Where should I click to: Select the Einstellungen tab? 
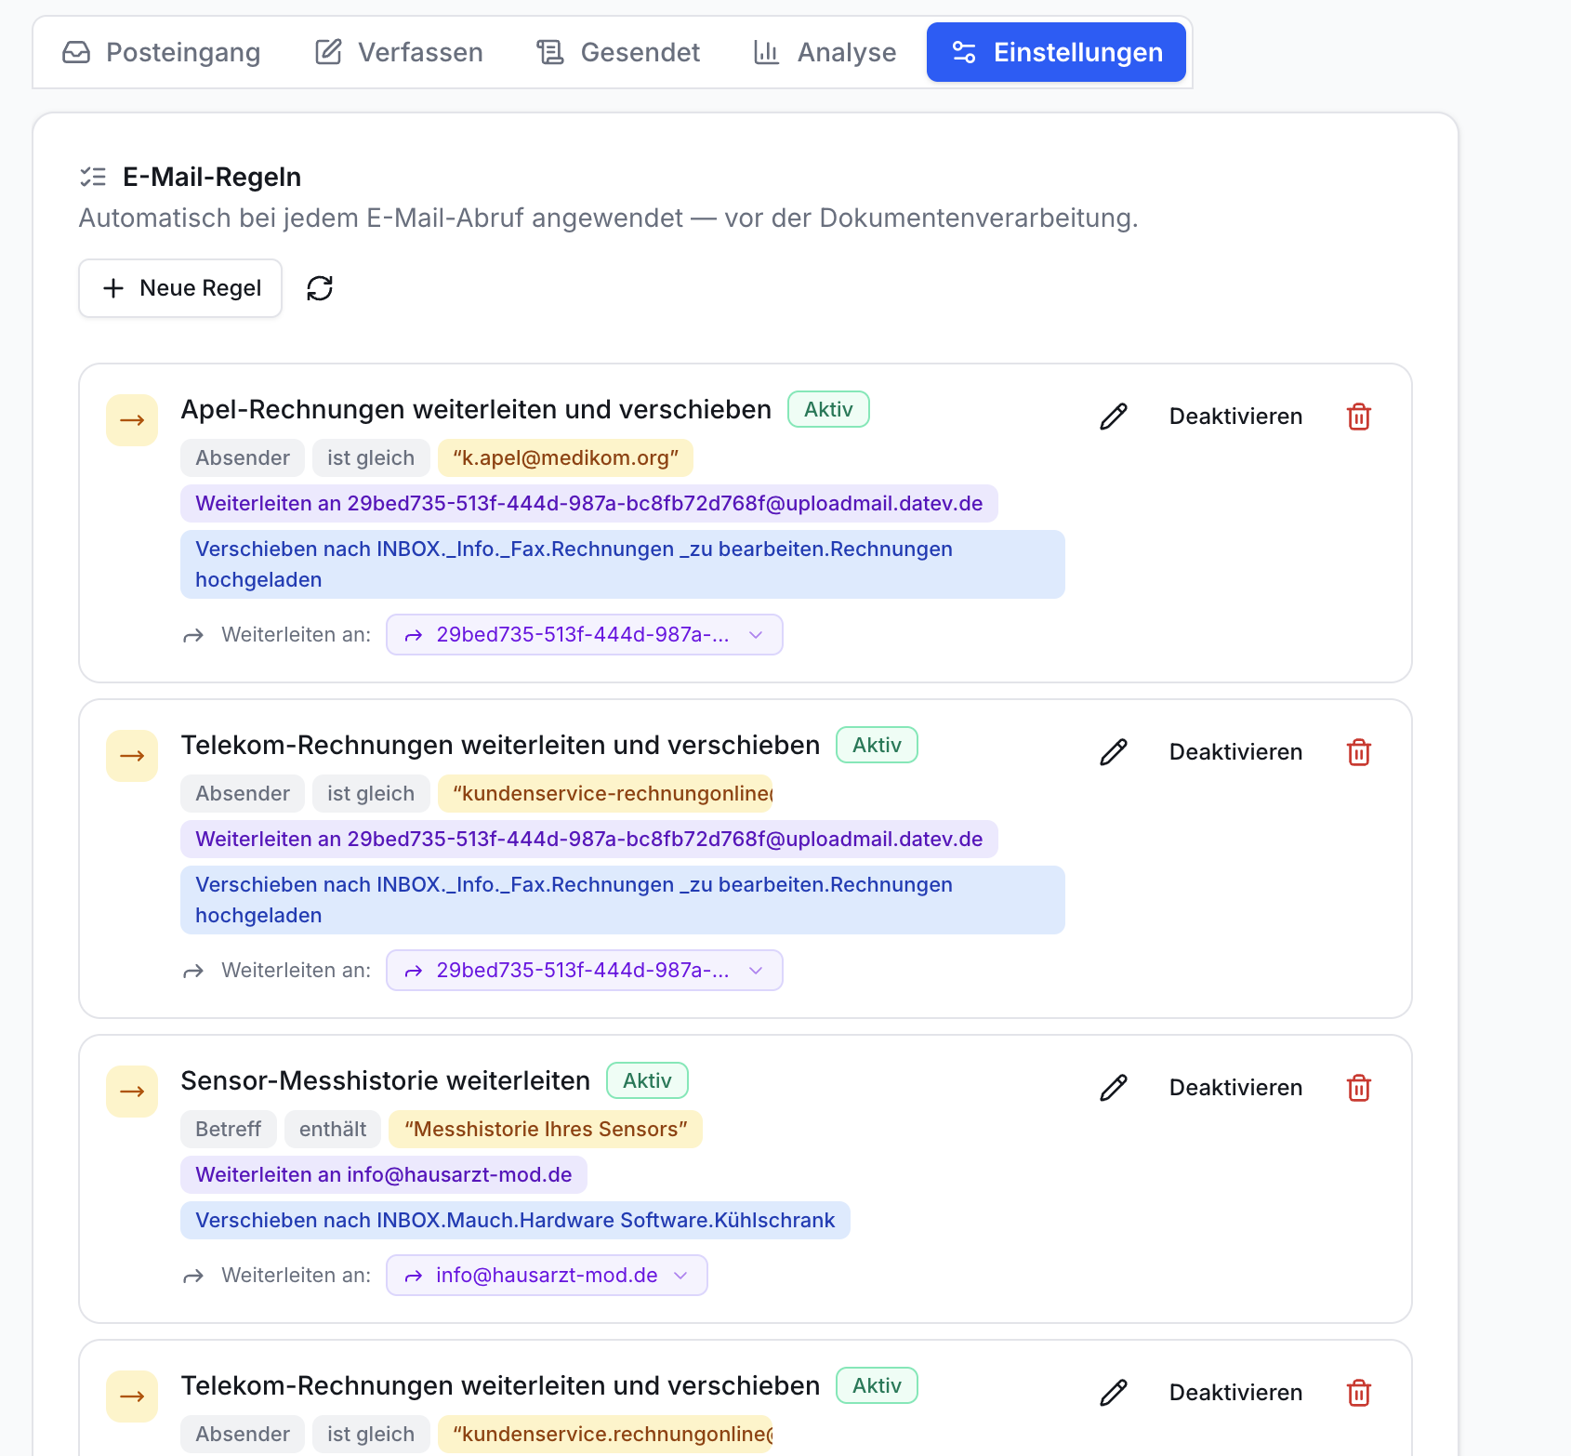click(1056, 52)
